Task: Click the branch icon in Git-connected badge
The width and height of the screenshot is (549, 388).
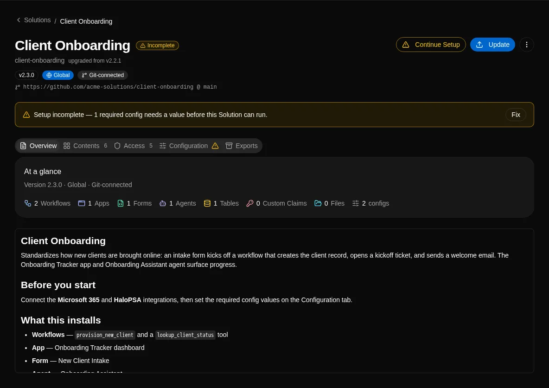Action: pos(84,75)
